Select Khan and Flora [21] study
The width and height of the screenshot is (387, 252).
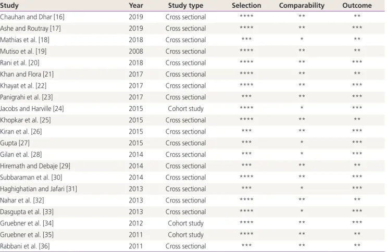click(x=27, y=74)
